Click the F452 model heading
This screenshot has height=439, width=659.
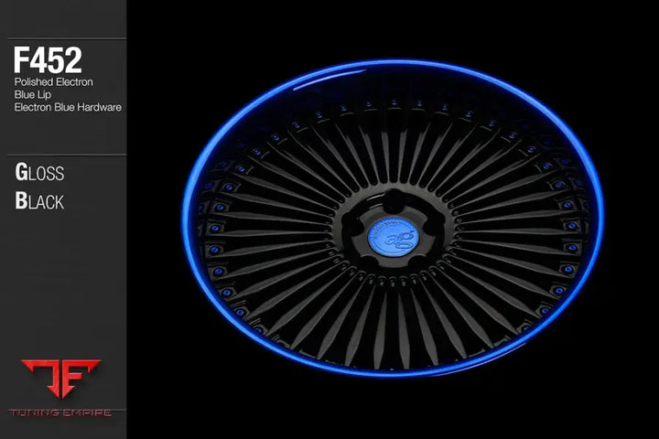48,60
